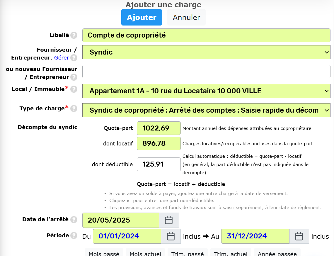Open the calendar for the period end date
Image resolution: width=334 pixels, height=256 pixels.
299,236
